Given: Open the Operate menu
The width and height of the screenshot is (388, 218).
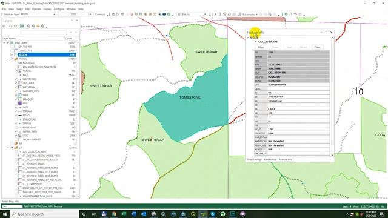Looking at the screenshot, I should tap(36, 9).
